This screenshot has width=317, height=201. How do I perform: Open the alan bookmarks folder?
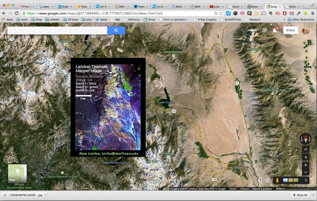[87, 20]
